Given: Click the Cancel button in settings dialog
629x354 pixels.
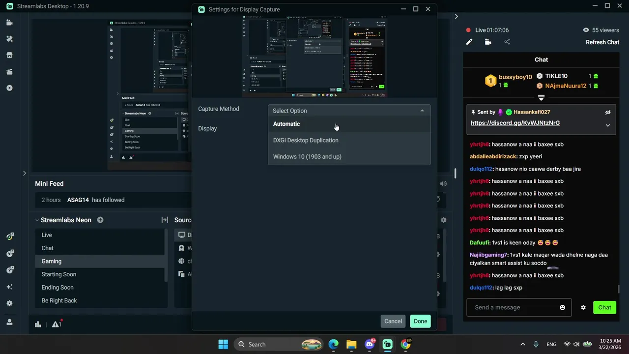Looking at the screenshot, I should (x=393, y=321).
